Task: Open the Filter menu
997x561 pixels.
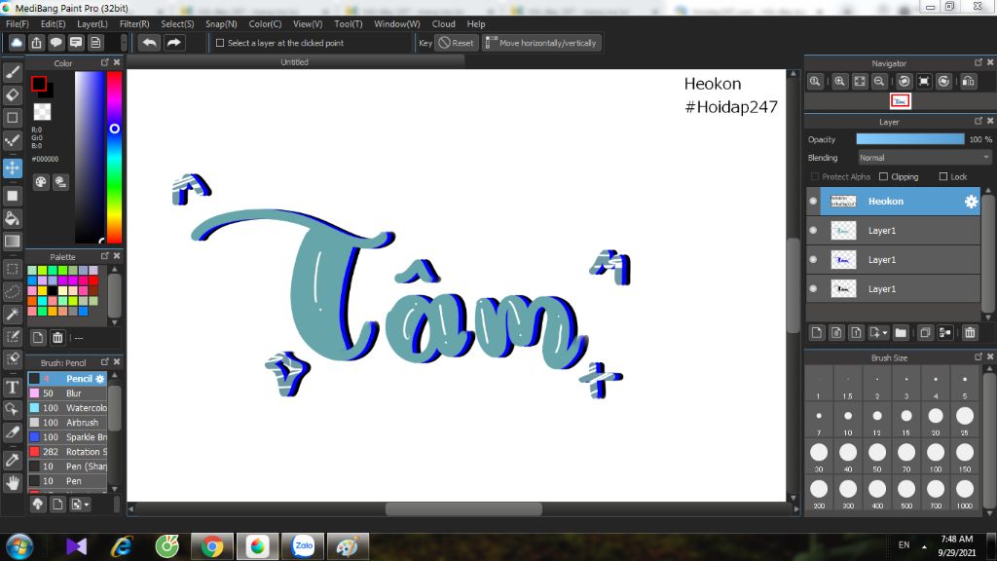Action: [134, 23]
